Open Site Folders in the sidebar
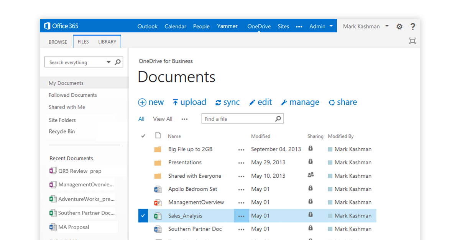The width and height of the screenshot is (460, 240). pyautogui.click(x=62, y=120)
